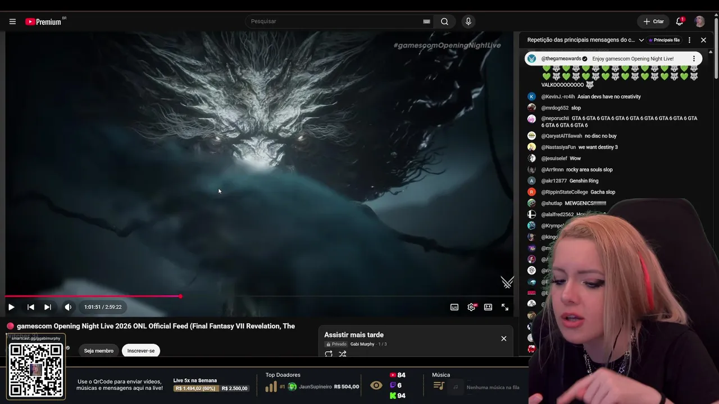Click @QaryatAlTilawah chat username

coord(562,136)
